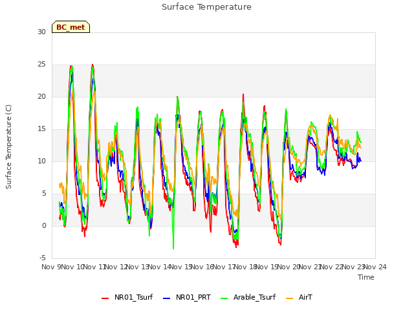Screen dimensions: 414x310
Task: Click the 25 y-axis tick label
Action: 41,65
